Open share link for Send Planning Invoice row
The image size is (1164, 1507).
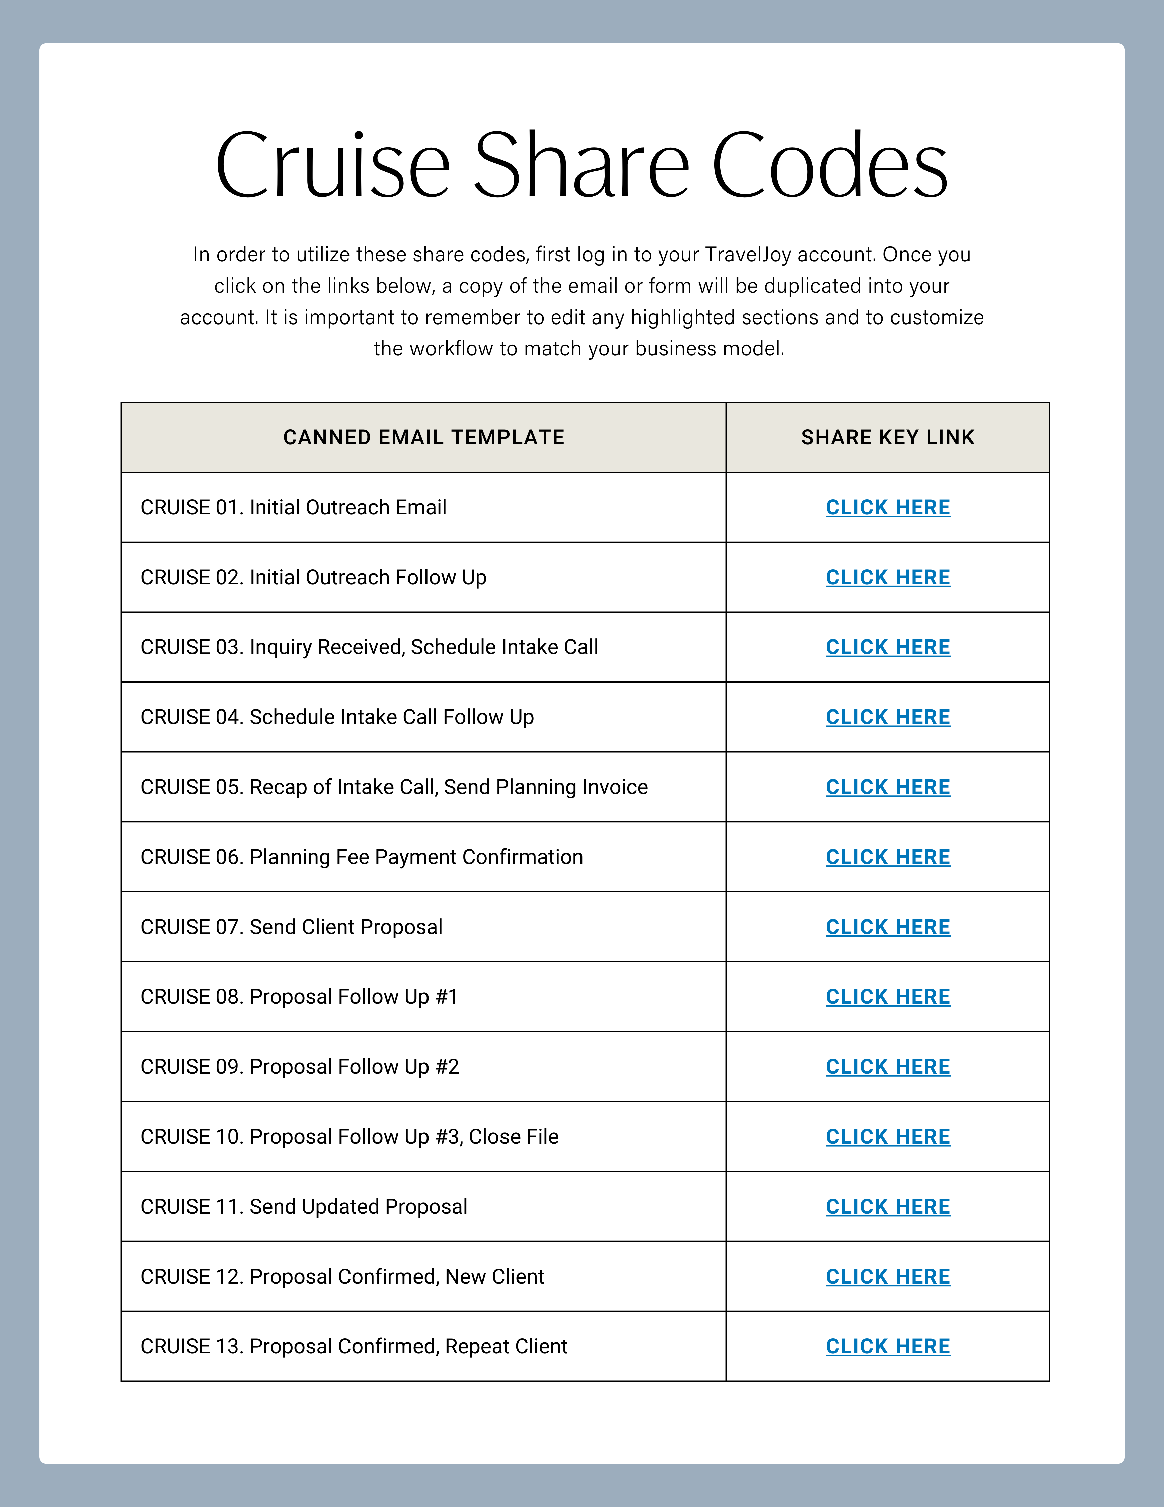(887, 787)
